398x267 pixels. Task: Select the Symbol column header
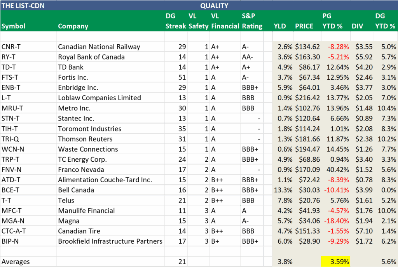point(14,26)
